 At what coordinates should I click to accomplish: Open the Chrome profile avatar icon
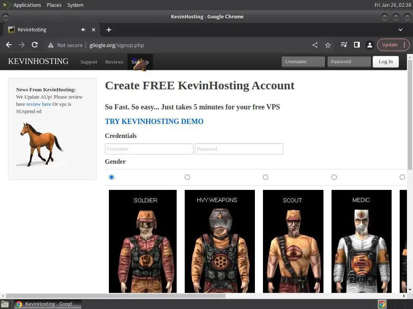[369, 45]
